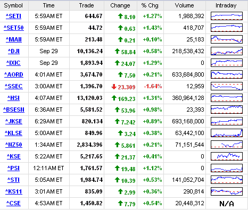Image resolution: width=248 pixels, height=210 pixels.
Task: Click the ^KSE intraday chart thumbnail
Action: pos(227,156)
